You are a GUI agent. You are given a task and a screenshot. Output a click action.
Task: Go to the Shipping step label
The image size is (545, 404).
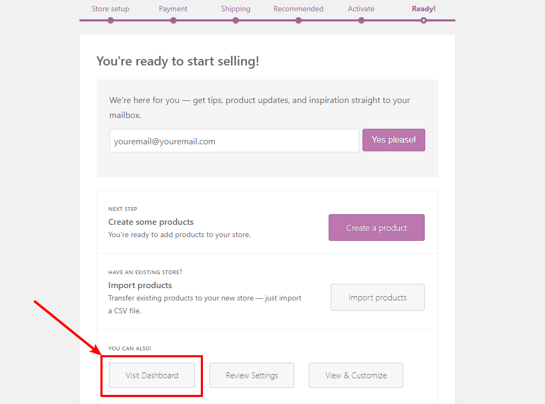coord(236,9)
